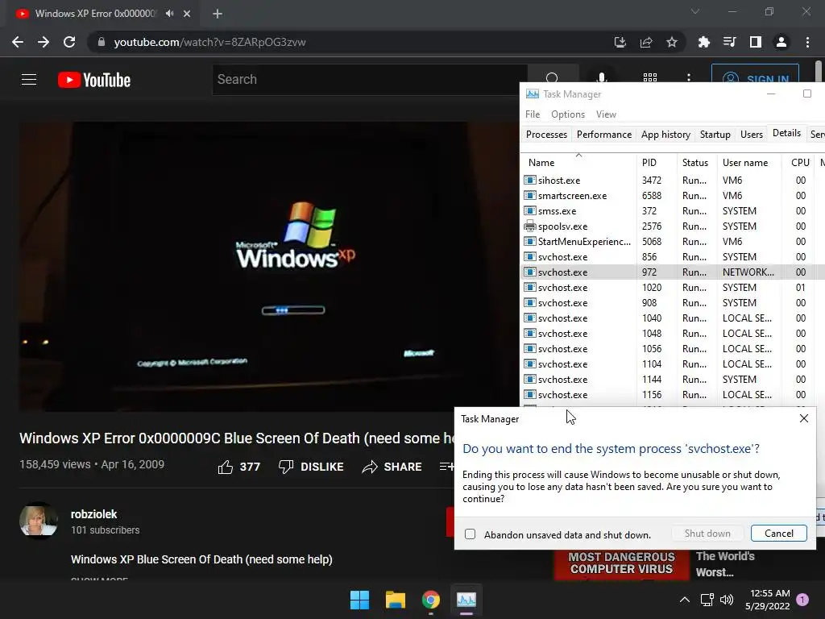Switch to the Users tab
This screenshot has width=825, height=619.
tap(752, 135)
